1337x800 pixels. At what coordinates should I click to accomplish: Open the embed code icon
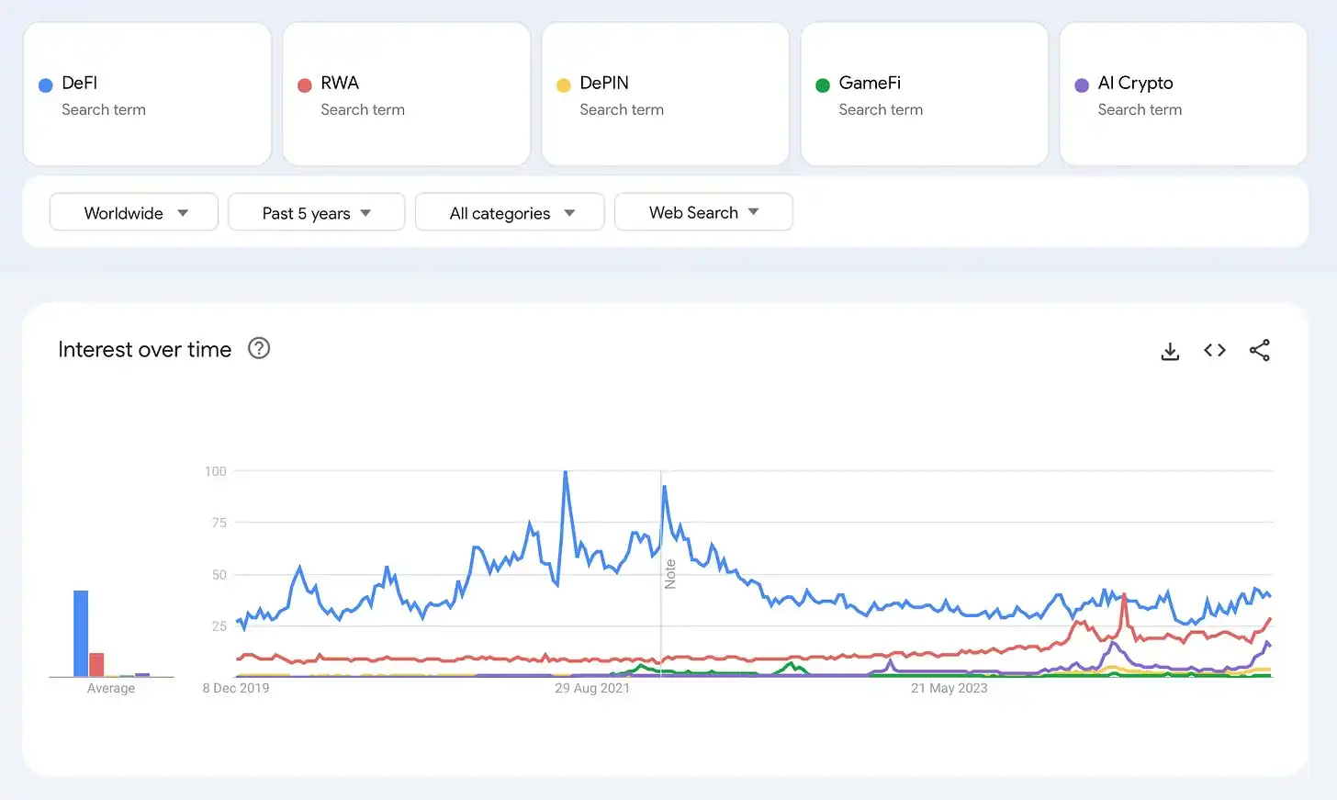(1215, 350)
